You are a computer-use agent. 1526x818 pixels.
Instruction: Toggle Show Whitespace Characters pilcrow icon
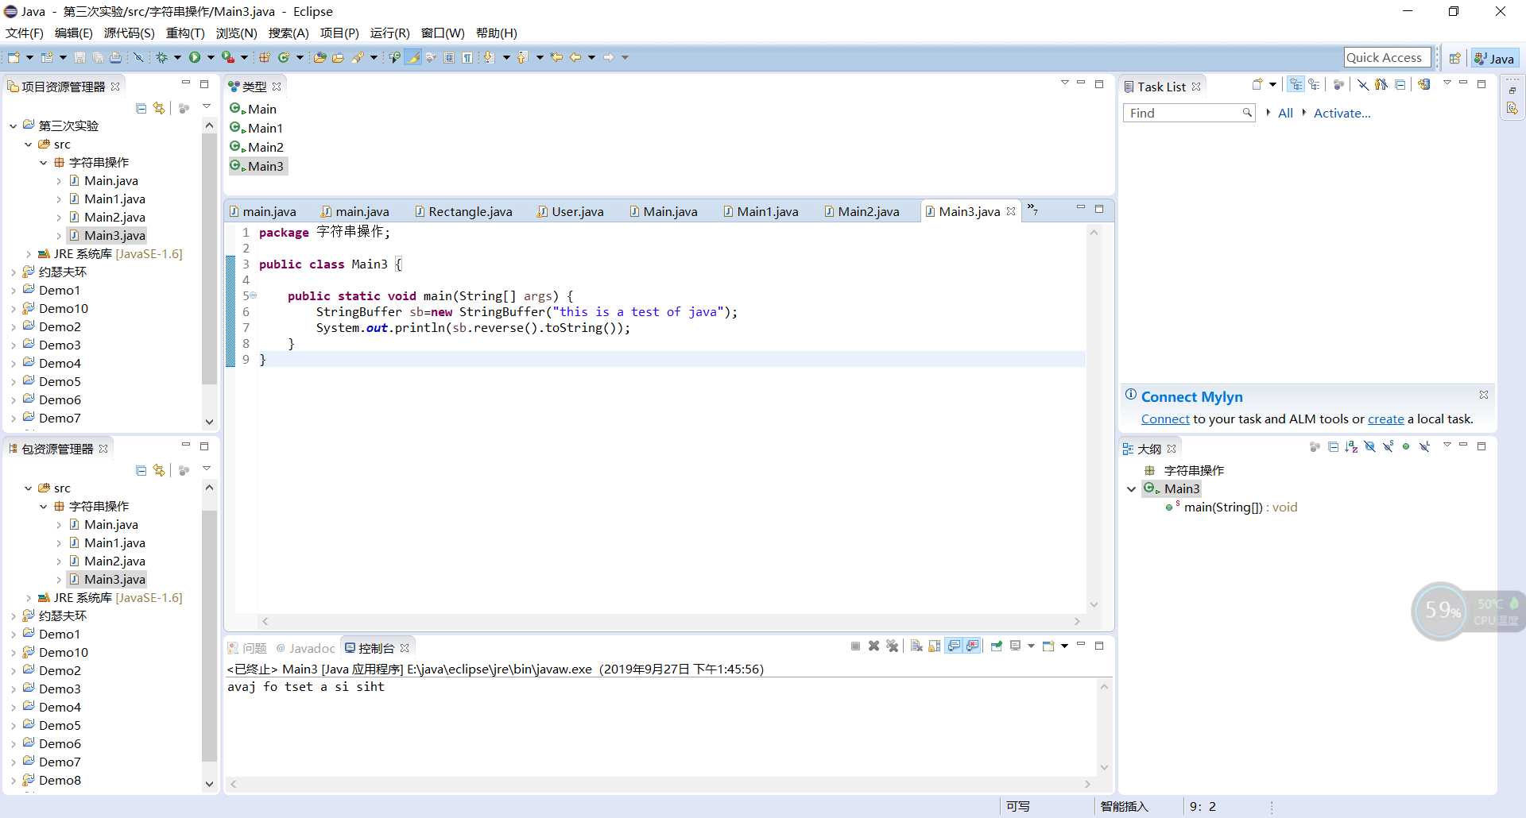pos(467,57)
